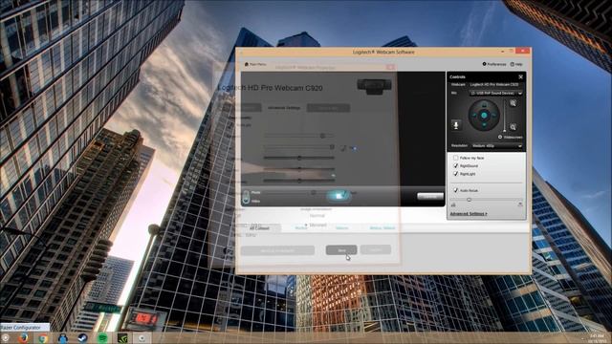The image size is (612, 344).
Task: Re-center camera using the pan pad center
Action: 484,115
